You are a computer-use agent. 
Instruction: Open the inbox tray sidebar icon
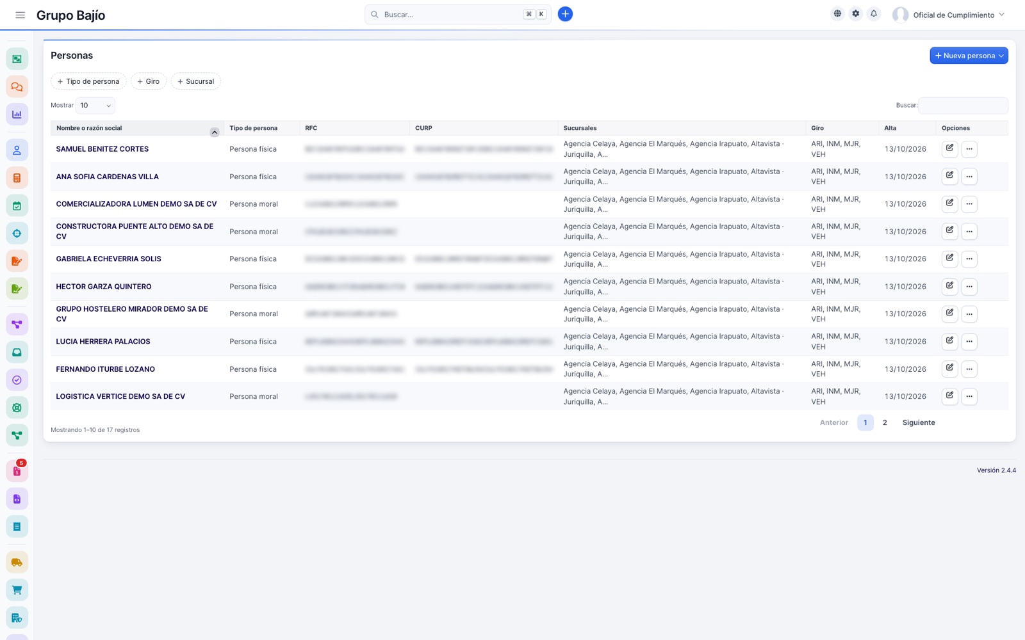point(17,352)
